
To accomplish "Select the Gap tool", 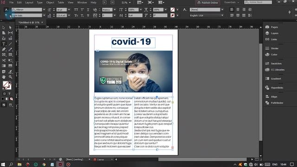I will click(10, 33).
